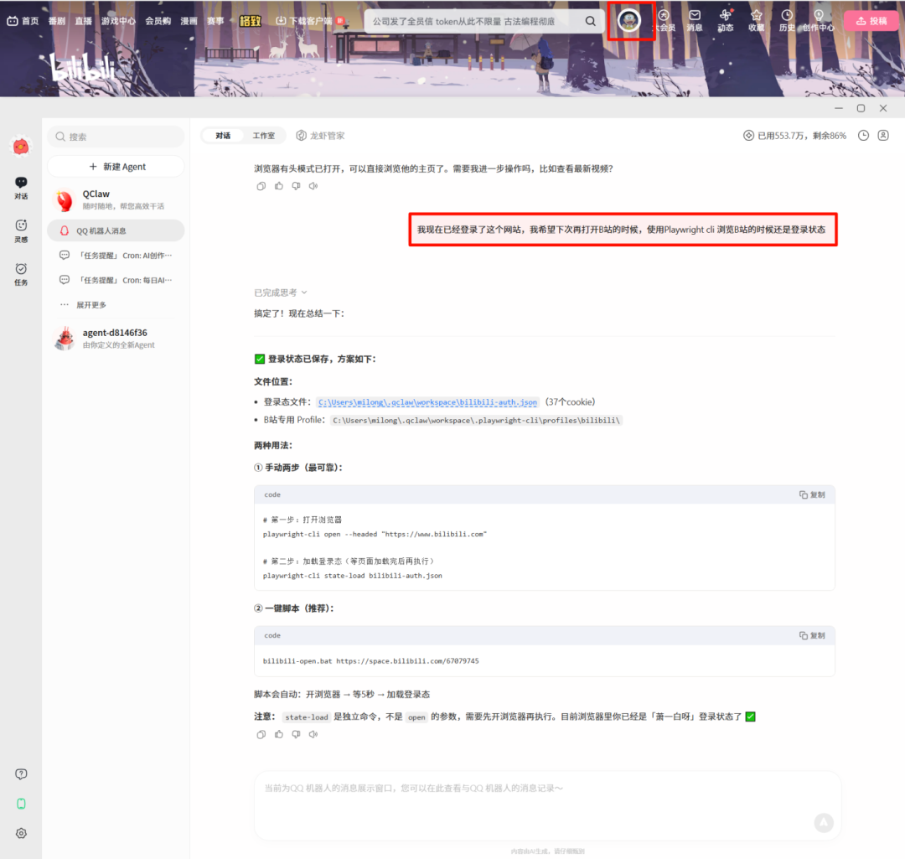Open the 历史 clock icon on Bilibili
Viewport: 905px width, 859px height.
point(787,20)
